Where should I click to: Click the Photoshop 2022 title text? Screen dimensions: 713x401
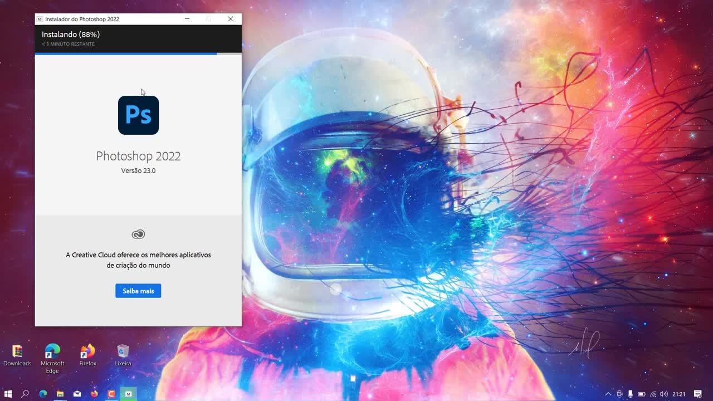click(x=138, y=156)
